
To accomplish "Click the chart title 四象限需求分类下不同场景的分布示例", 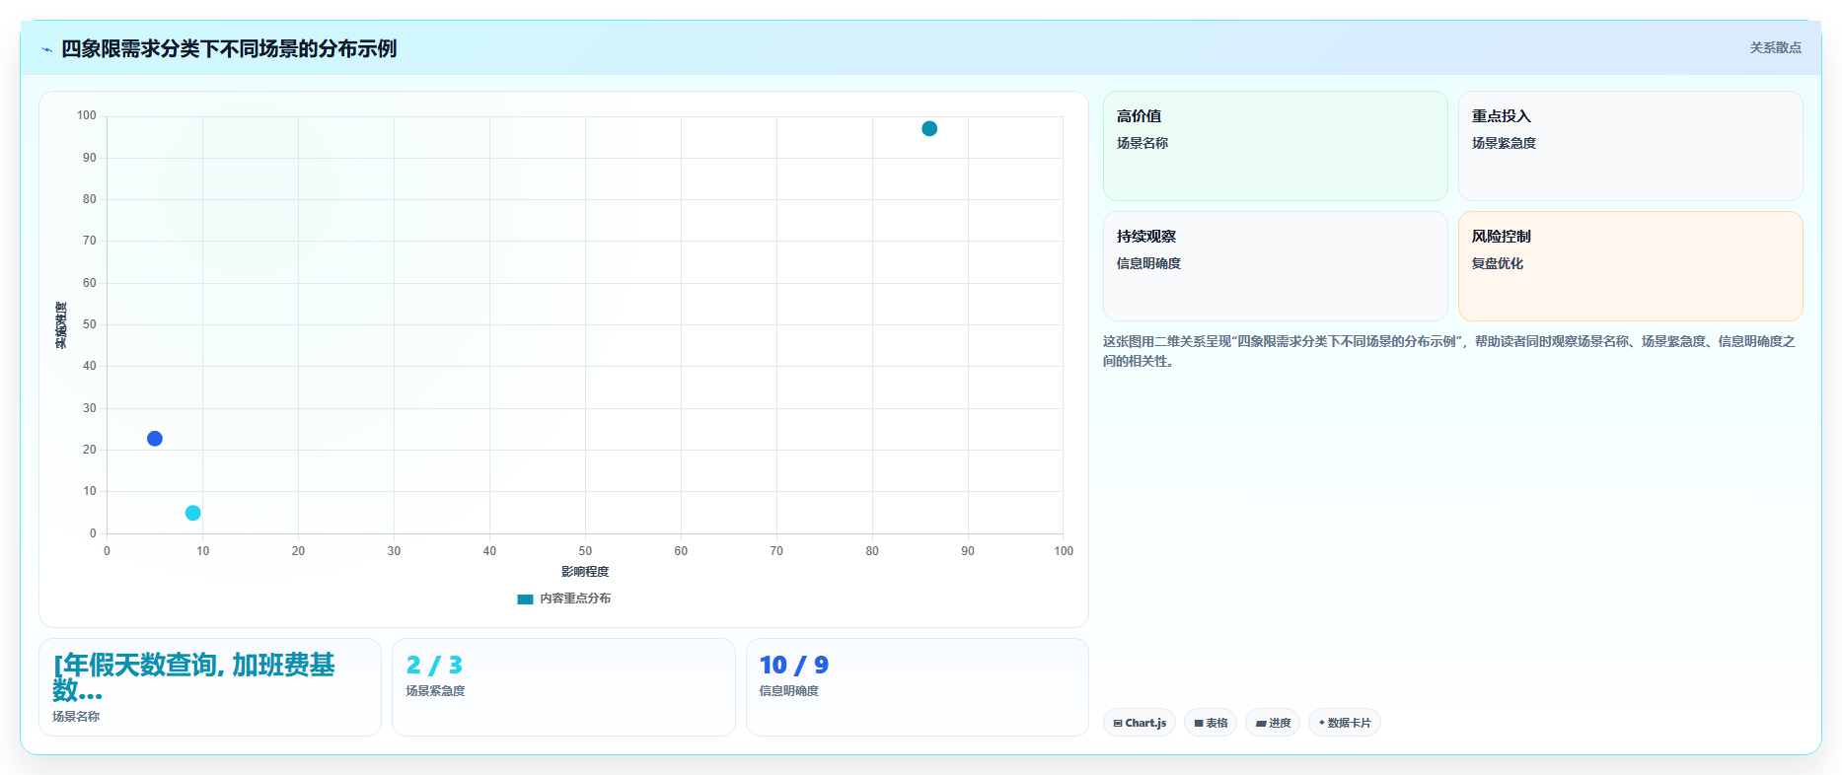I will [229, 48].
